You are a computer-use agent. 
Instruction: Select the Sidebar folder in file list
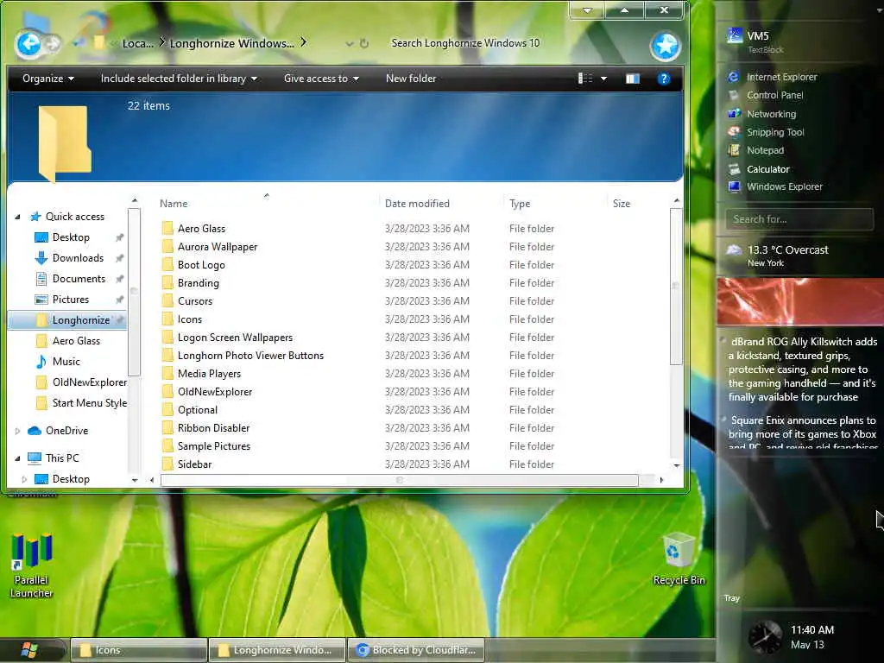coord(194,464)
